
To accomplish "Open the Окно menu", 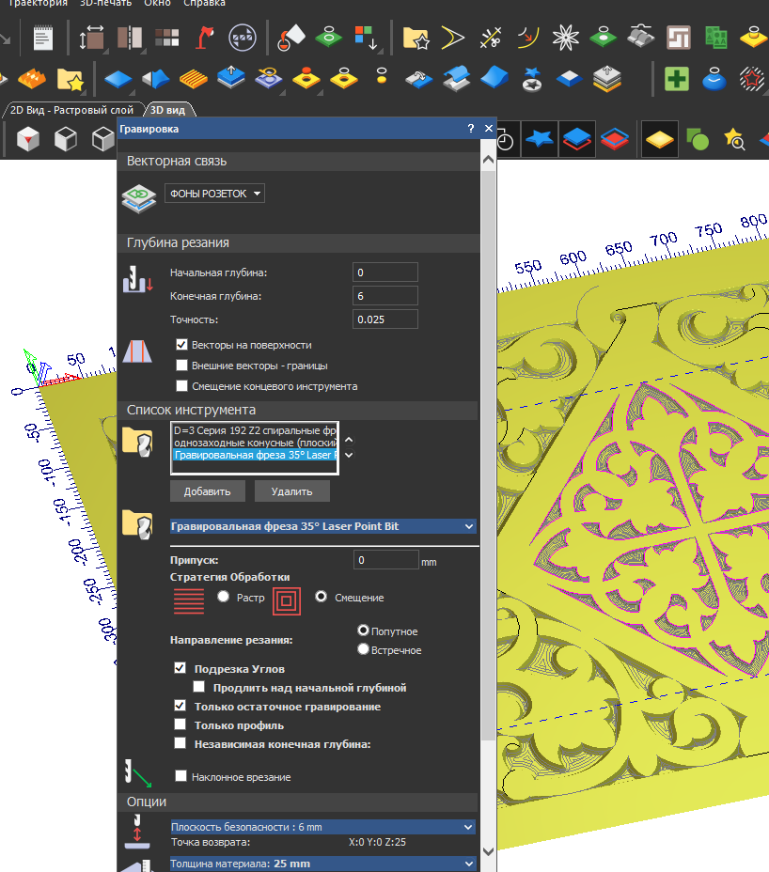I will 158,3.
